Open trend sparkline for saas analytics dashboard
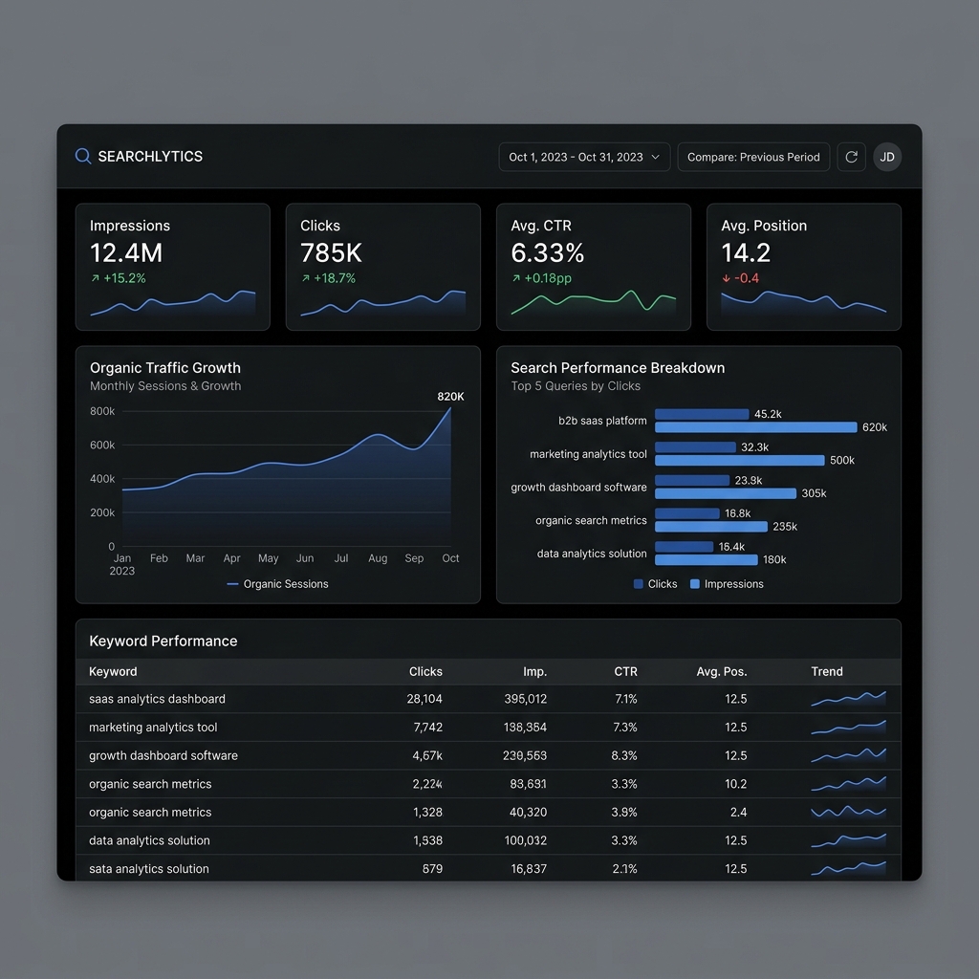Viewport: 979px width, 979px height. [848, 699]
